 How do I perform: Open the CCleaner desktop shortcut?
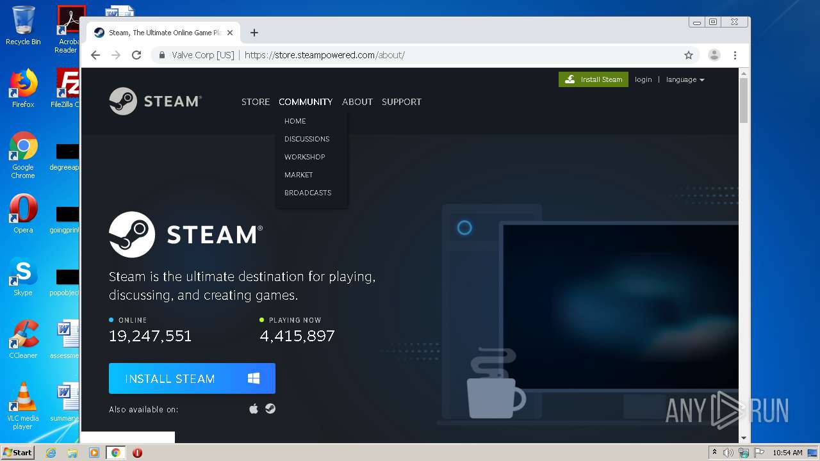coord(23,339)
